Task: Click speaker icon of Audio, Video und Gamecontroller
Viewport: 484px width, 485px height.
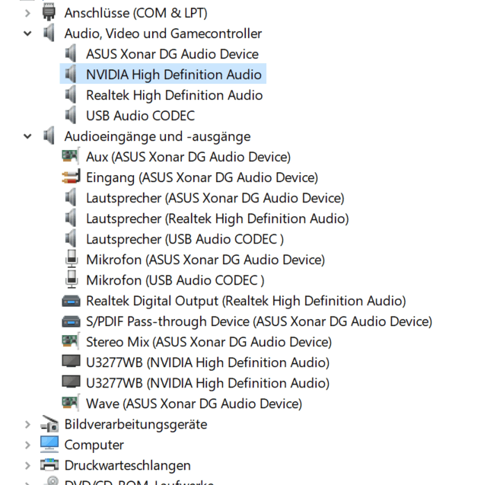Action: tap(49, 33)
